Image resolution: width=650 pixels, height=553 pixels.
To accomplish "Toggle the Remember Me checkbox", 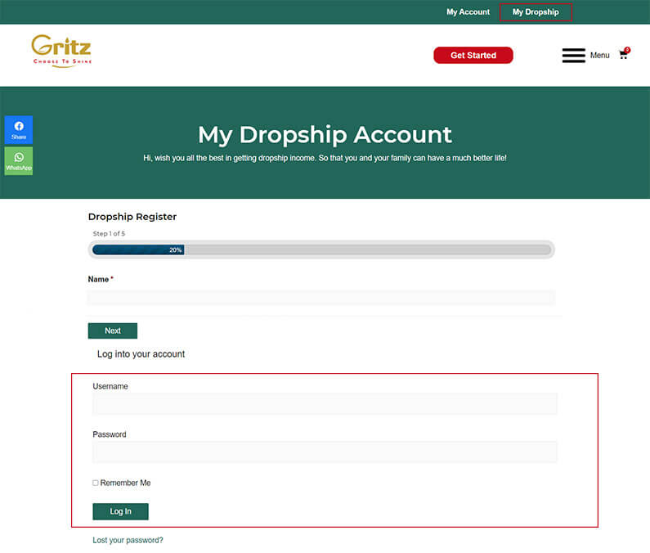I will 96,483.
